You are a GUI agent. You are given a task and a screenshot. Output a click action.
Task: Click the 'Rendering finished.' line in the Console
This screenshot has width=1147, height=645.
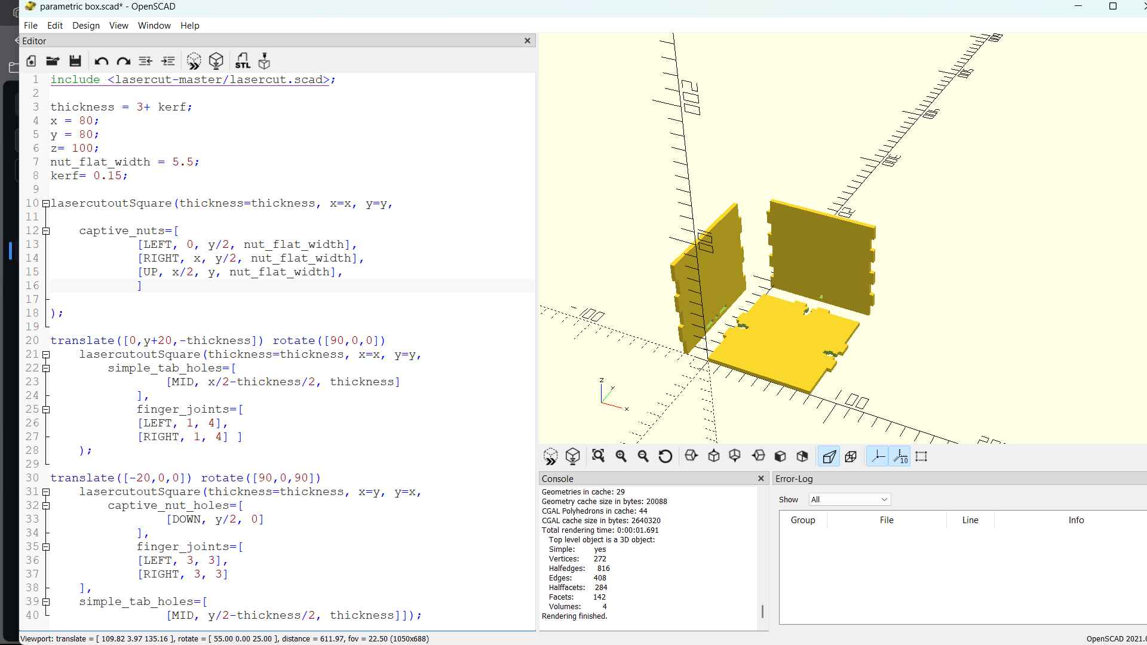[574, 616]
